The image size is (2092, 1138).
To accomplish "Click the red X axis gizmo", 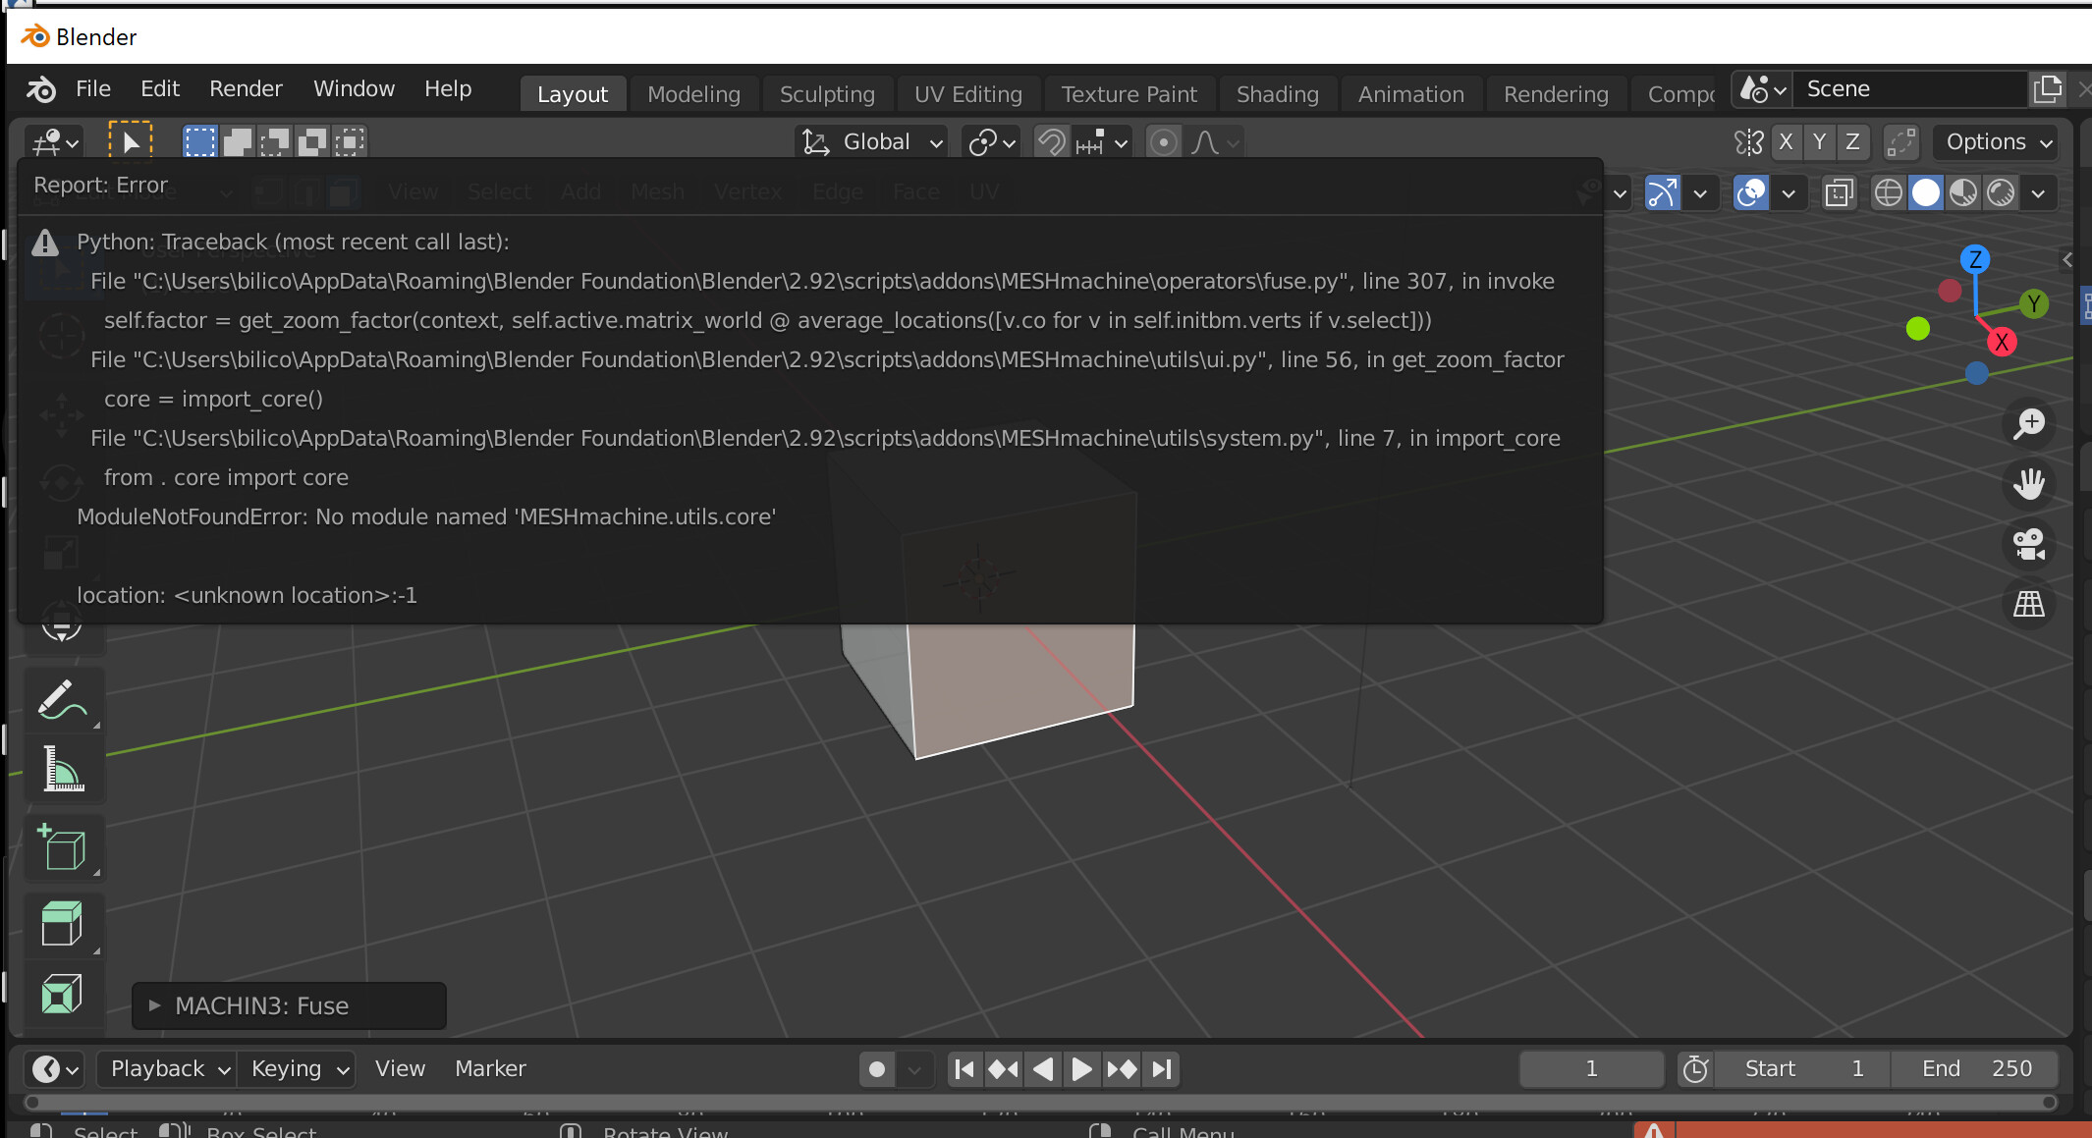I will click(x=2002, y=342).
